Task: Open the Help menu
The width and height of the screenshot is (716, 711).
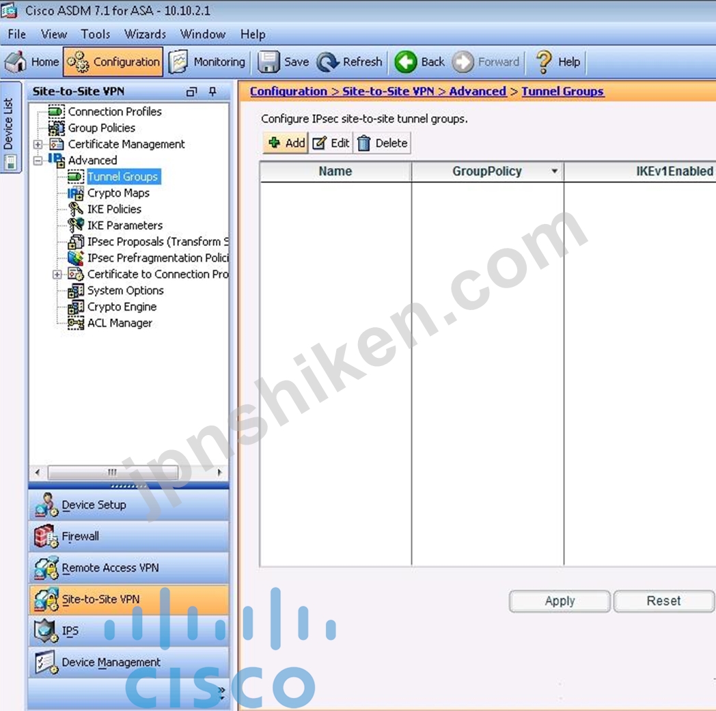Action: tap(253, 34)
